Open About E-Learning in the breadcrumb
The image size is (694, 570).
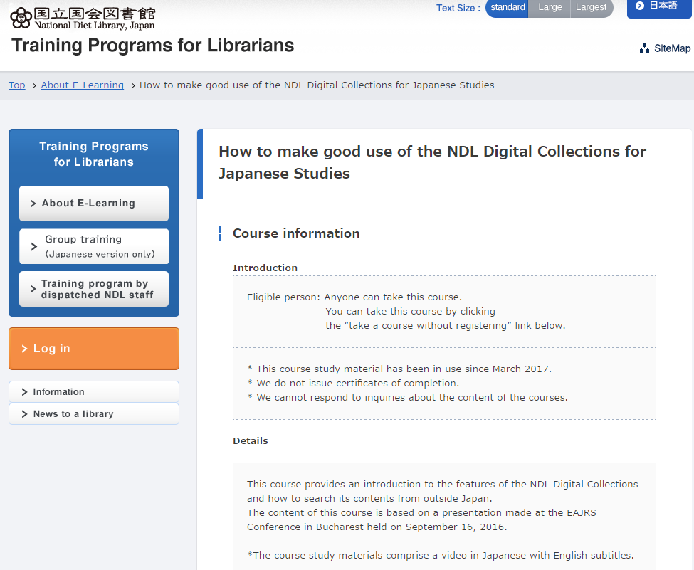(83, 85)
